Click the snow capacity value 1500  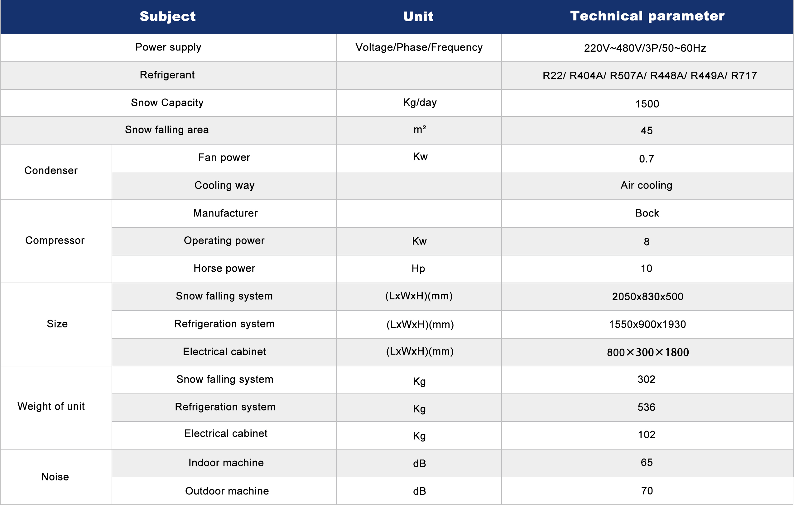tap(647, 104)
